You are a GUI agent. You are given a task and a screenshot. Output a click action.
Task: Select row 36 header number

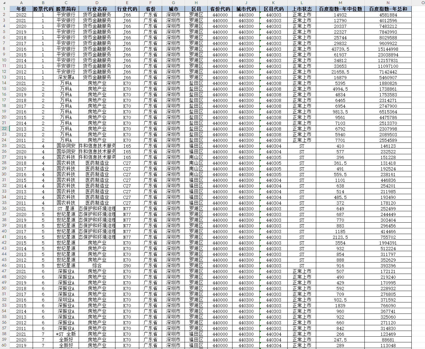point(4,208)
